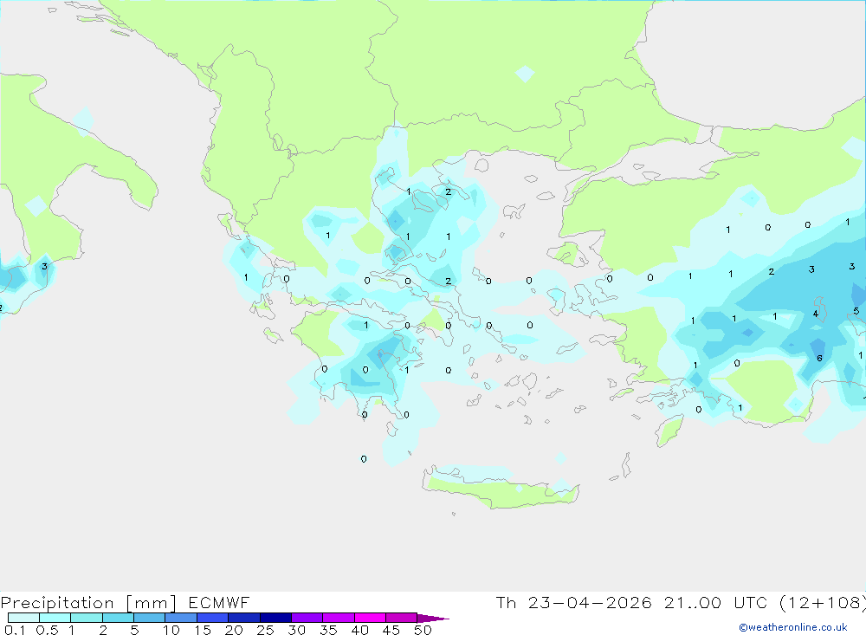The width and height of the screenshot is (866, 635).
Task: Click the '10' legend scale label
Action: coord(171,630)
